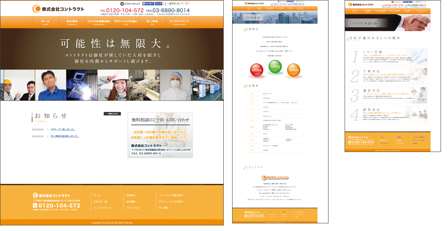This screenshot has width=447, height=231.
Task: Click the ホーム link in the home page footer
Action: pos(97,195)
